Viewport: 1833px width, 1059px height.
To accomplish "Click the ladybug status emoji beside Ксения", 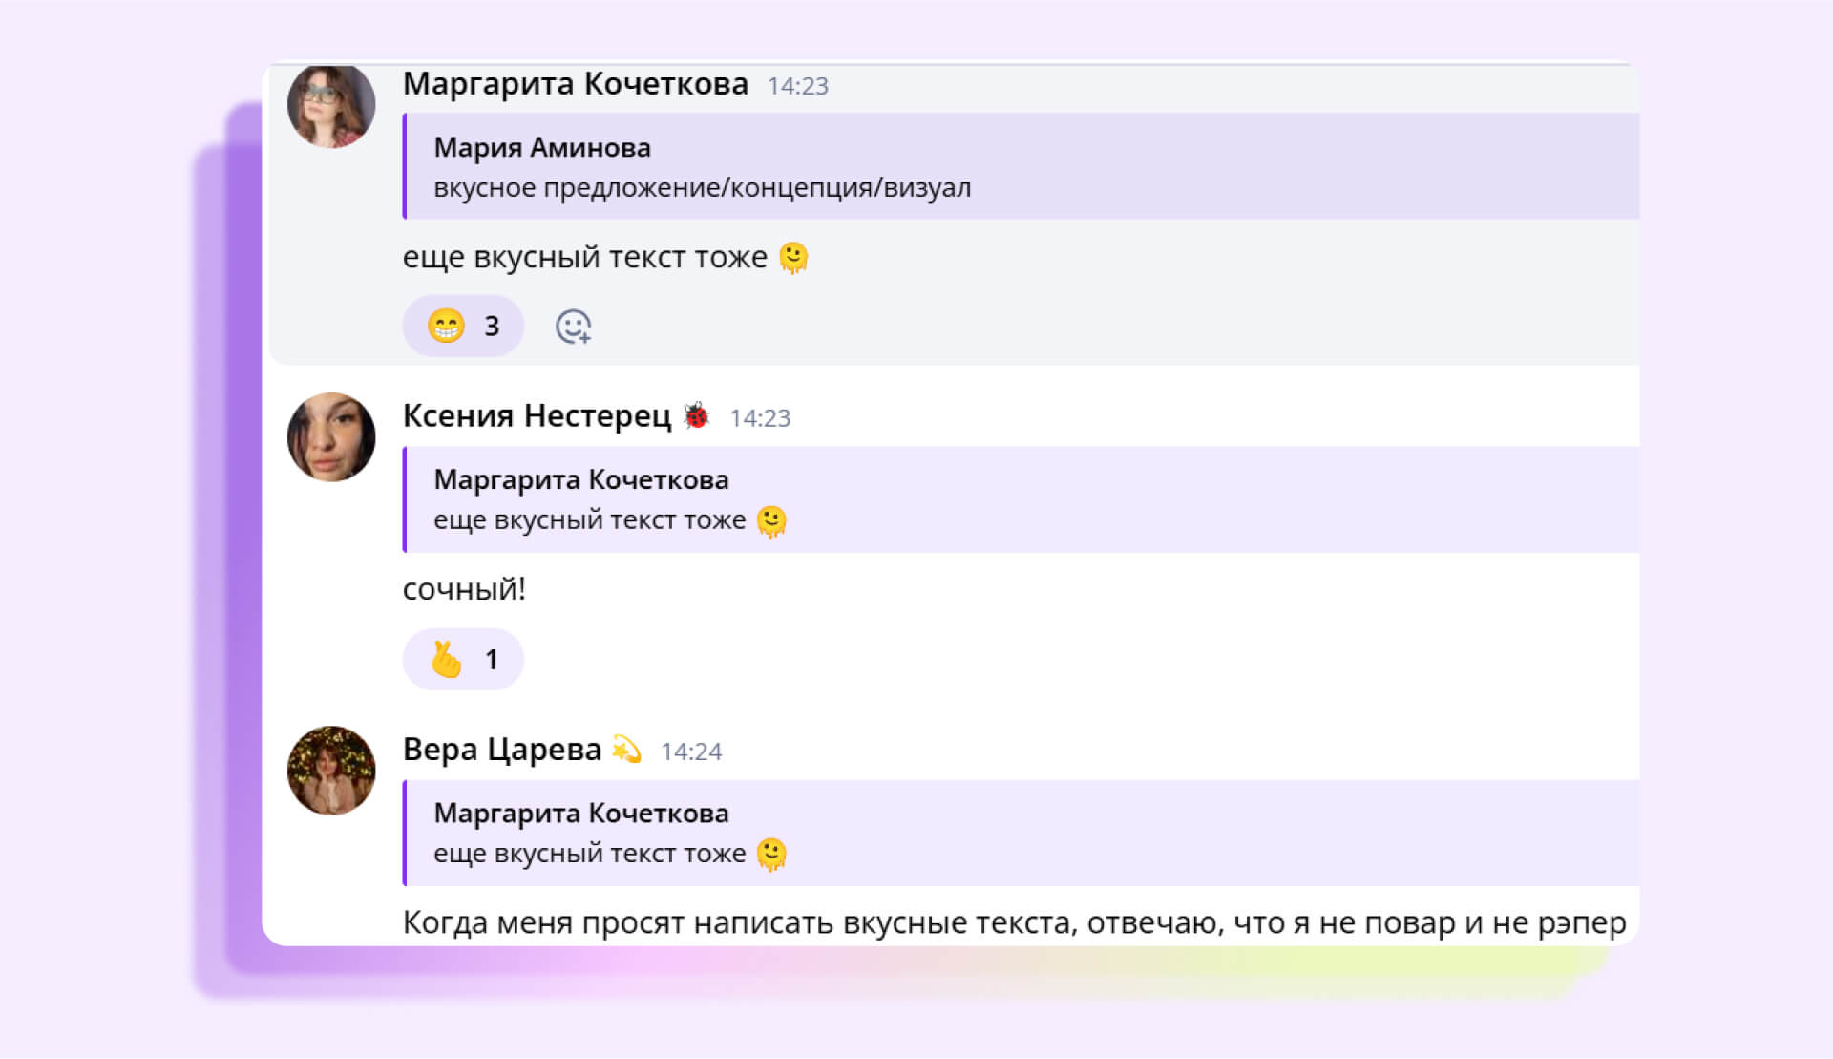I will pos(697,416).
